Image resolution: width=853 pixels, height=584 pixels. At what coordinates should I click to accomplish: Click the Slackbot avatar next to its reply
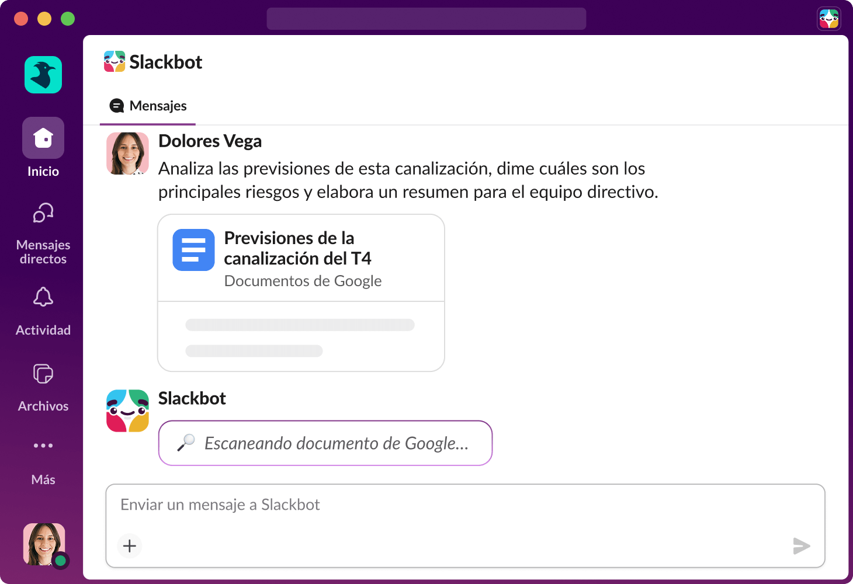pos(127,411)
